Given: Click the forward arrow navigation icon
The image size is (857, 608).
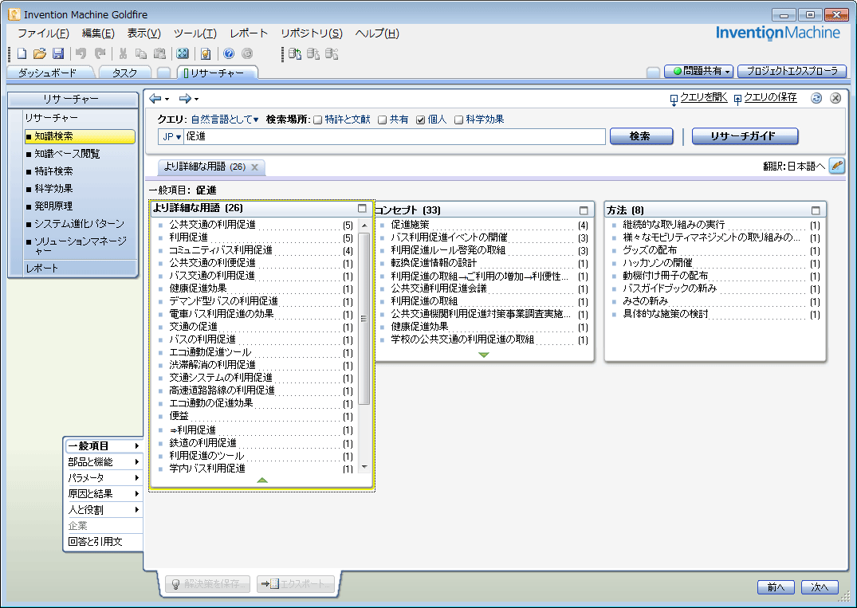Looking at the screenshot, I should [185, 98].
